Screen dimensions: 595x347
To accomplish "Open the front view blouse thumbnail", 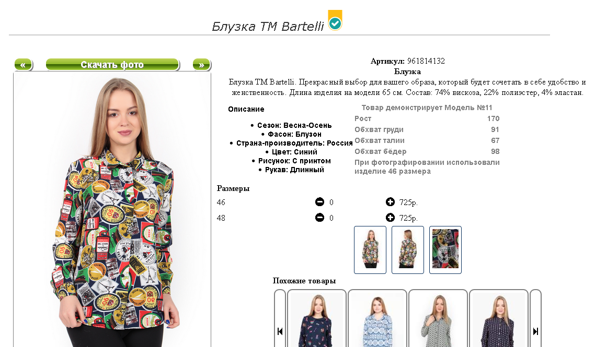I will pyautogui.click(x=370, y=249).
